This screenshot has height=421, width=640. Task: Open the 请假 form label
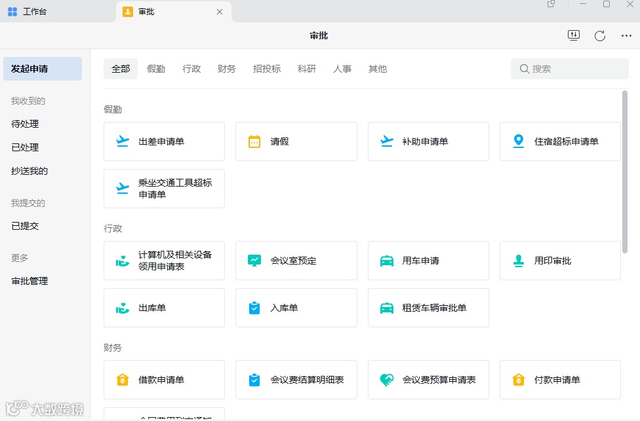(x=279, y=141)
